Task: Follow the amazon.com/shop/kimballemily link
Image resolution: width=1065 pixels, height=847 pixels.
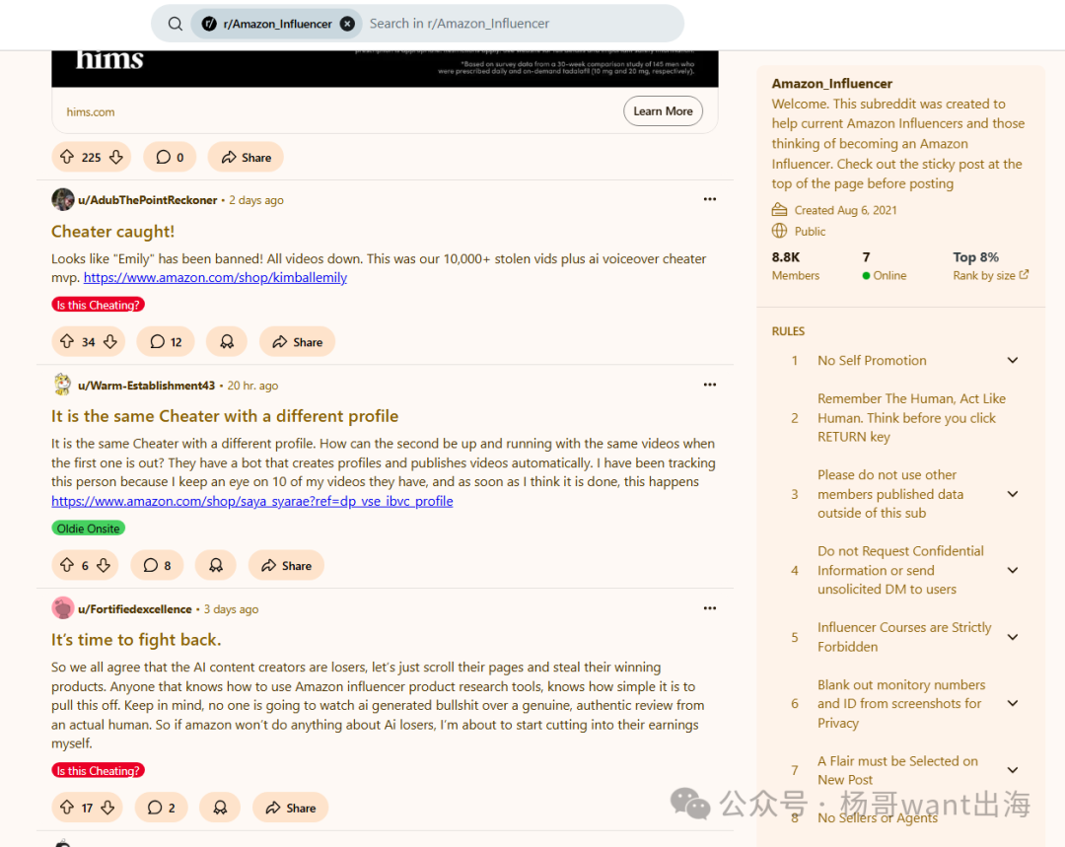Action: (x=215, y=278)
